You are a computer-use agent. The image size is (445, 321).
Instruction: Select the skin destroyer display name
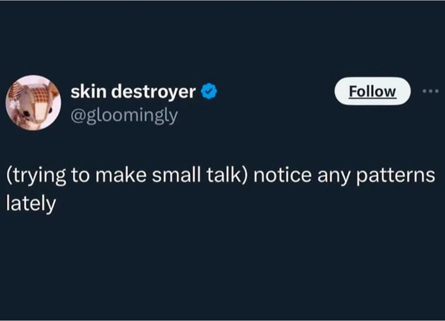pyautogui.click(x=133, y=92)
